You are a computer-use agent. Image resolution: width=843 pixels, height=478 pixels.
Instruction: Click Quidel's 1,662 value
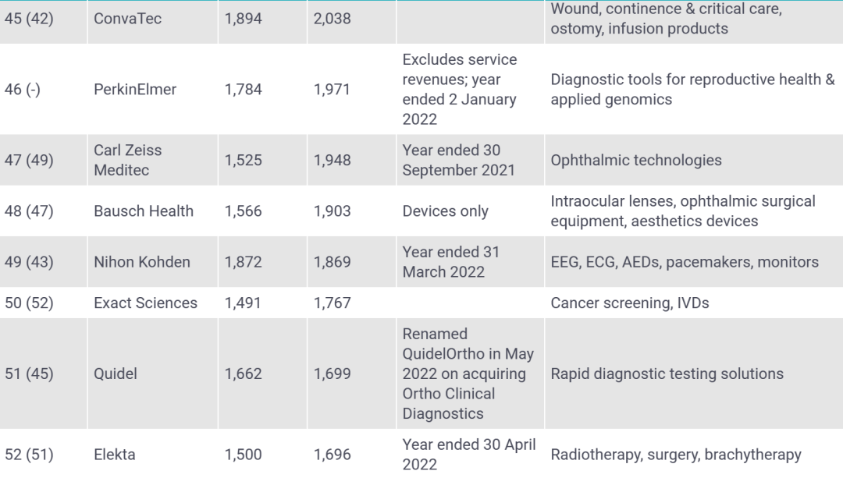[243, 374]
